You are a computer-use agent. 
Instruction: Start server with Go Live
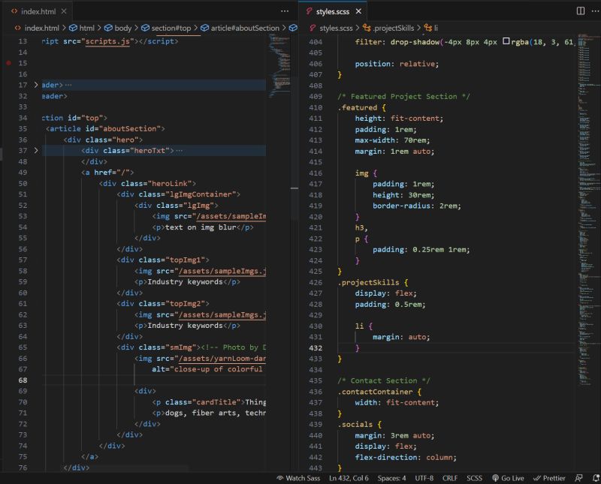click(508, 478)
